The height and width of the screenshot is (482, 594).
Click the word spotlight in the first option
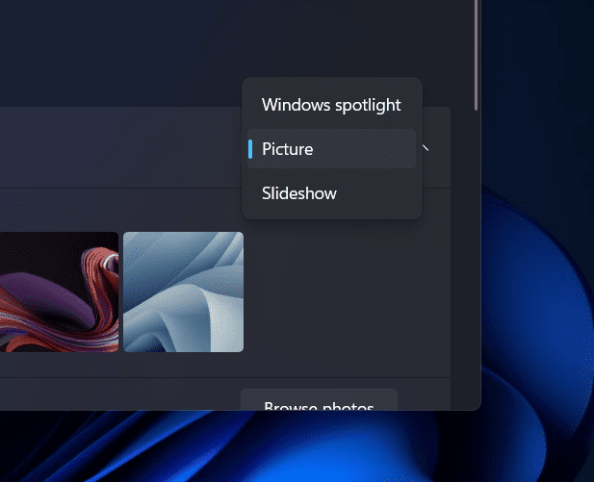click(366, 105)
